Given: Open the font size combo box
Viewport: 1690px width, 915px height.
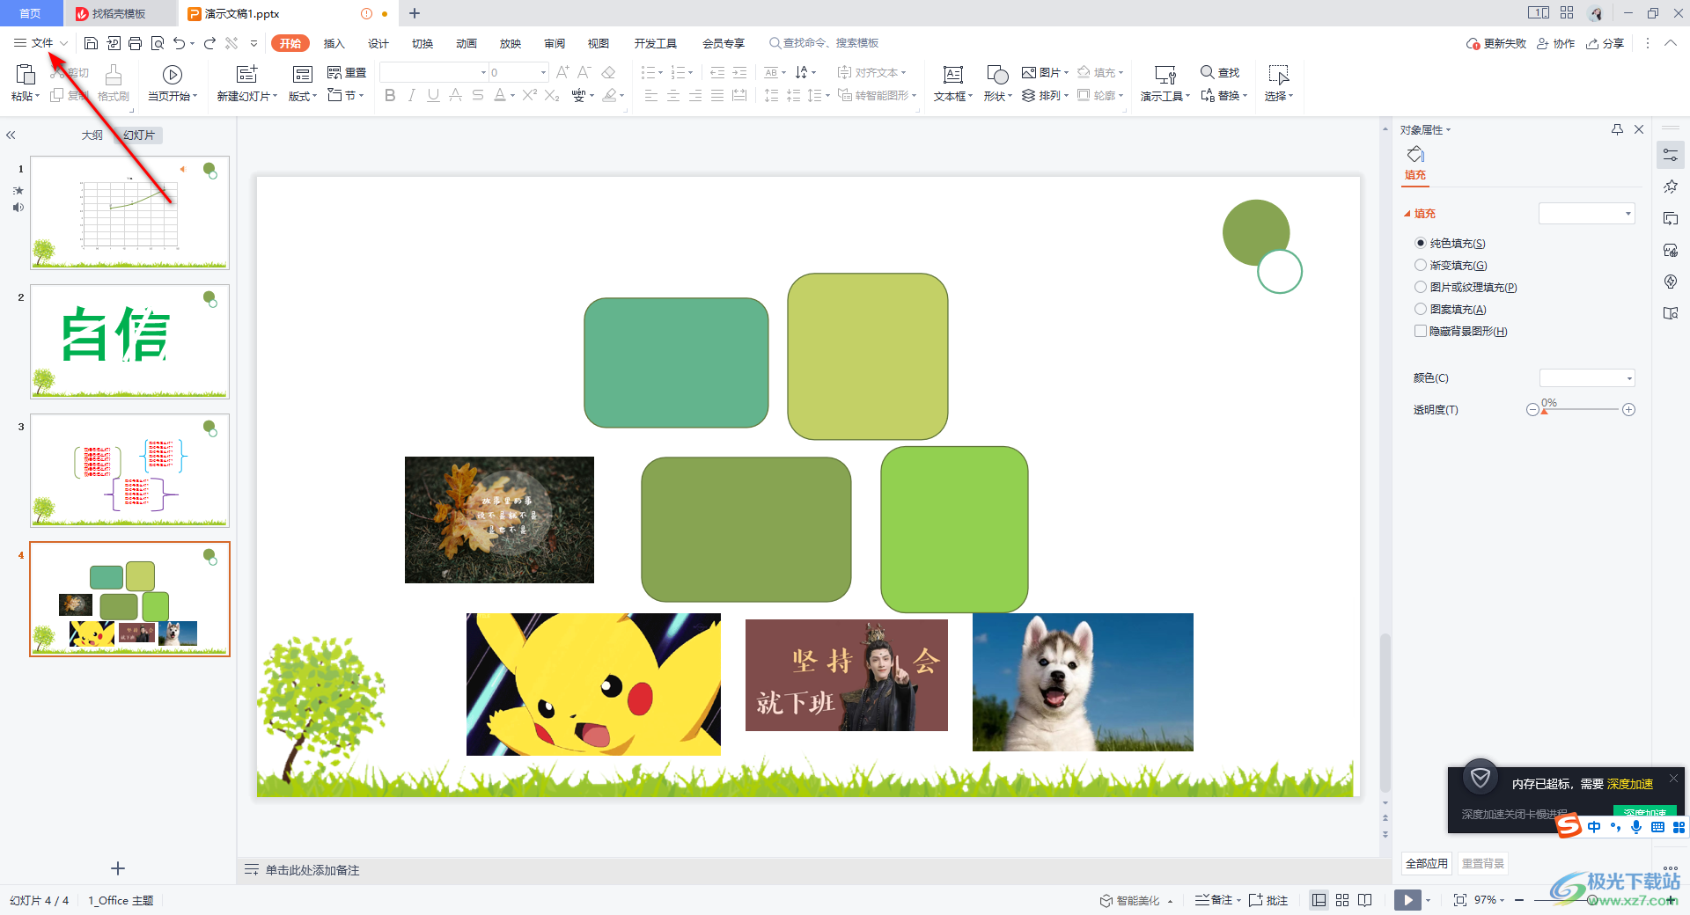Looking at the screenshot, I should click(518, 72).
